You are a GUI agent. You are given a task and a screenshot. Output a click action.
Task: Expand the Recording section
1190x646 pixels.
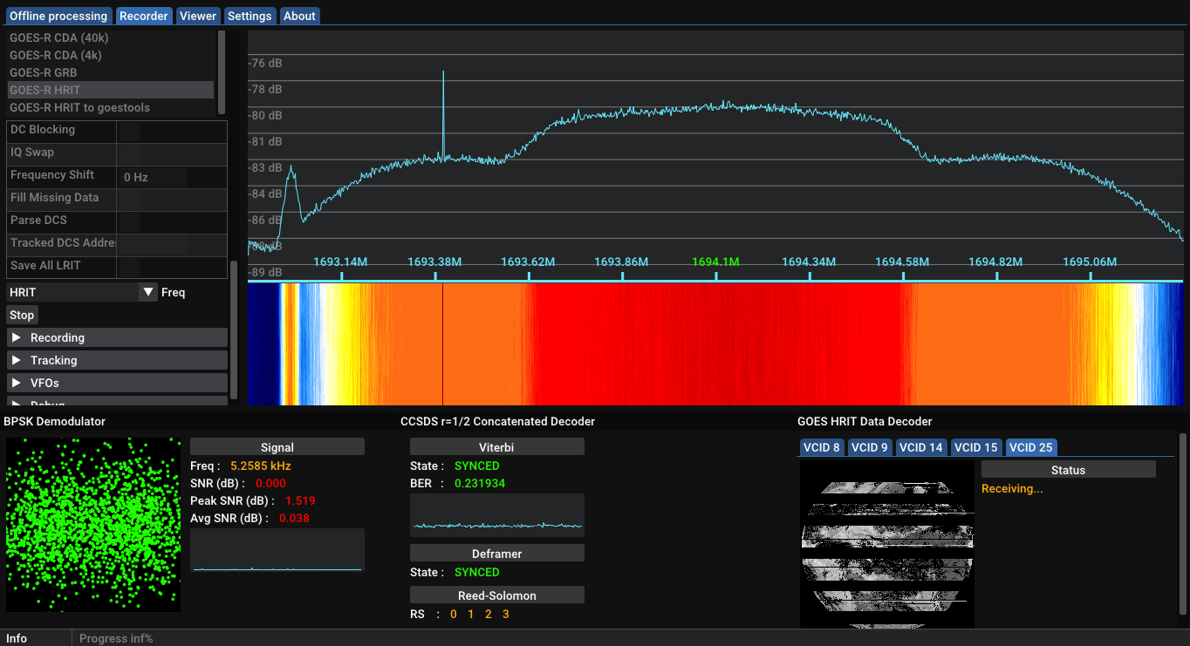117,337
